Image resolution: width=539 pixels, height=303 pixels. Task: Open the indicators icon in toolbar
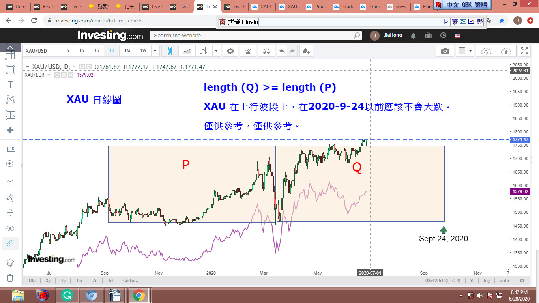pos(248,51)
